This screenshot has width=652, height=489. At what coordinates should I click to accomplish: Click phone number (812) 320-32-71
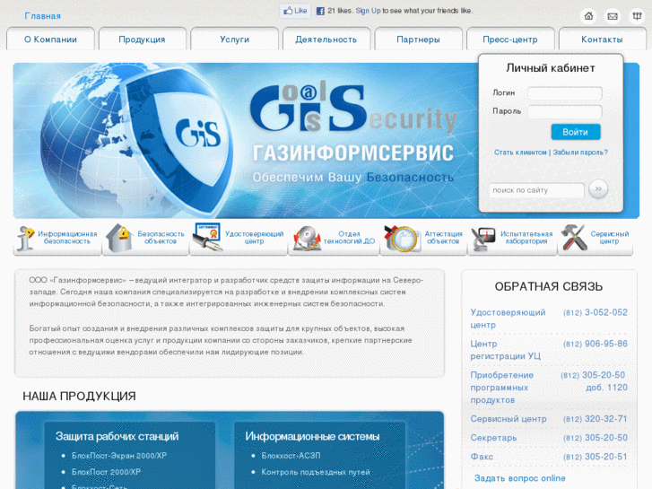click(x=595, y=419)
